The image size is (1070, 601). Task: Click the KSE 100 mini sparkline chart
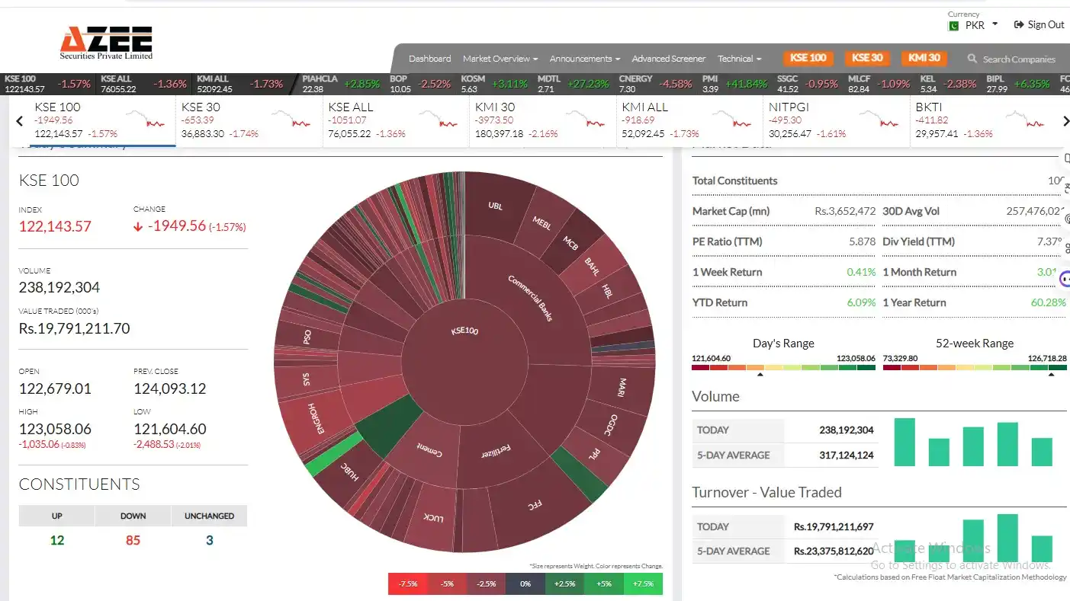[145, 118]
